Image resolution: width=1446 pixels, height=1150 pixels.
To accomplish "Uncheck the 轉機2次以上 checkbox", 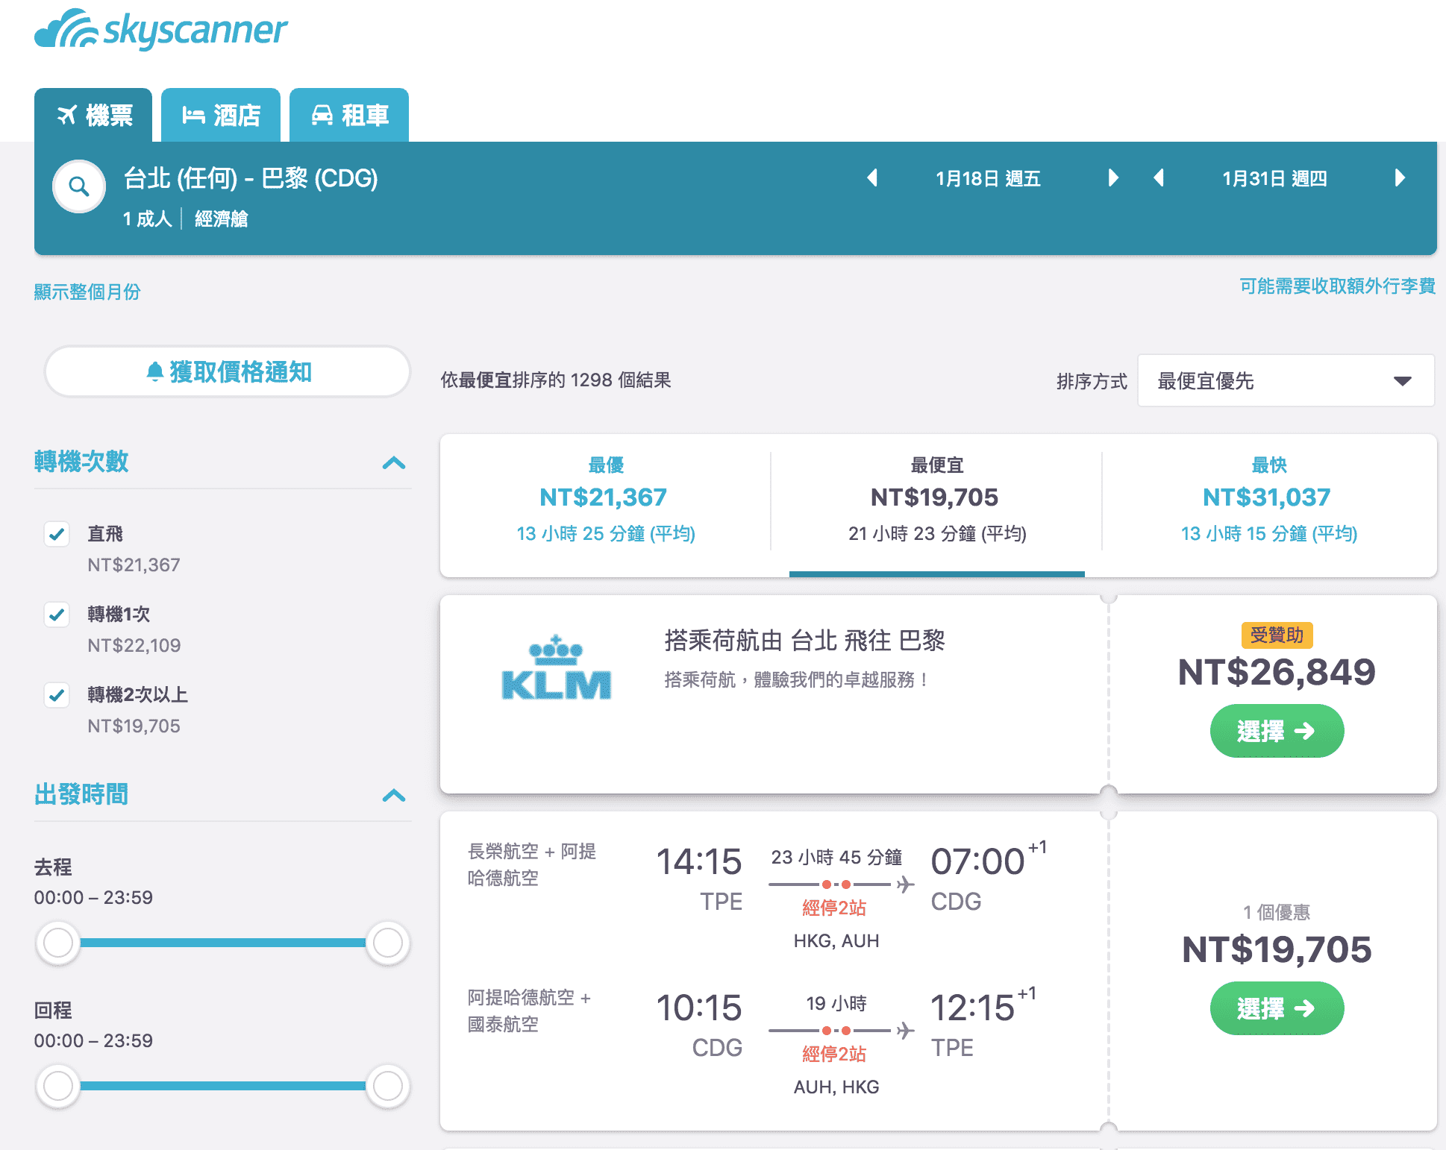I will 57,695.
